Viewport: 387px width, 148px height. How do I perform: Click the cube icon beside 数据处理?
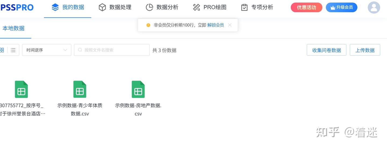coord(102,7)
